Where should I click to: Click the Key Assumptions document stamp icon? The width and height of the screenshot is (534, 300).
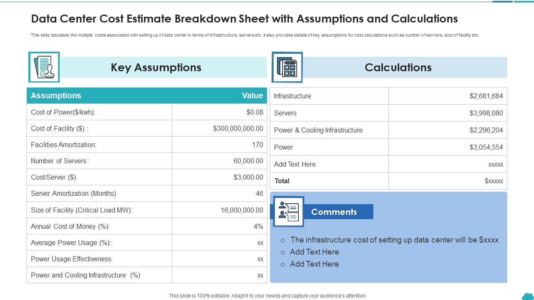44,67
